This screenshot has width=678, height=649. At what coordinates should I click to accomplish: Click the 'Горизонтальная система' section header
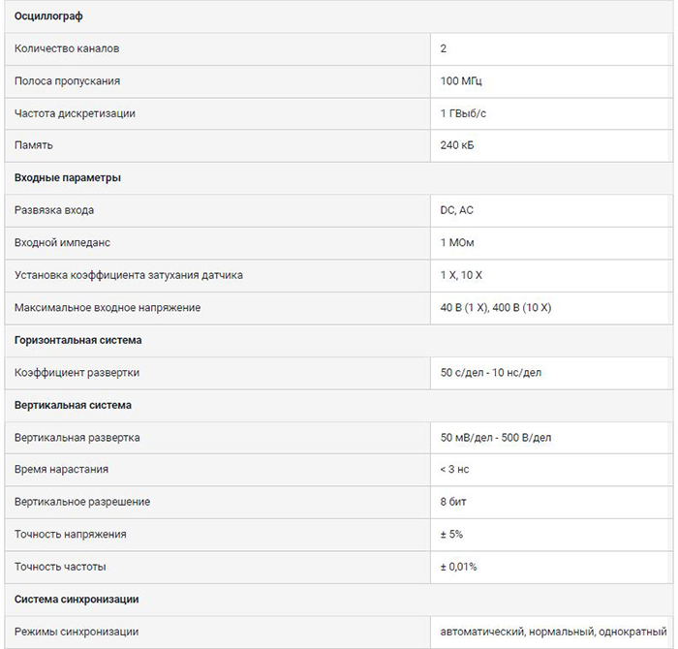[78, 340]
